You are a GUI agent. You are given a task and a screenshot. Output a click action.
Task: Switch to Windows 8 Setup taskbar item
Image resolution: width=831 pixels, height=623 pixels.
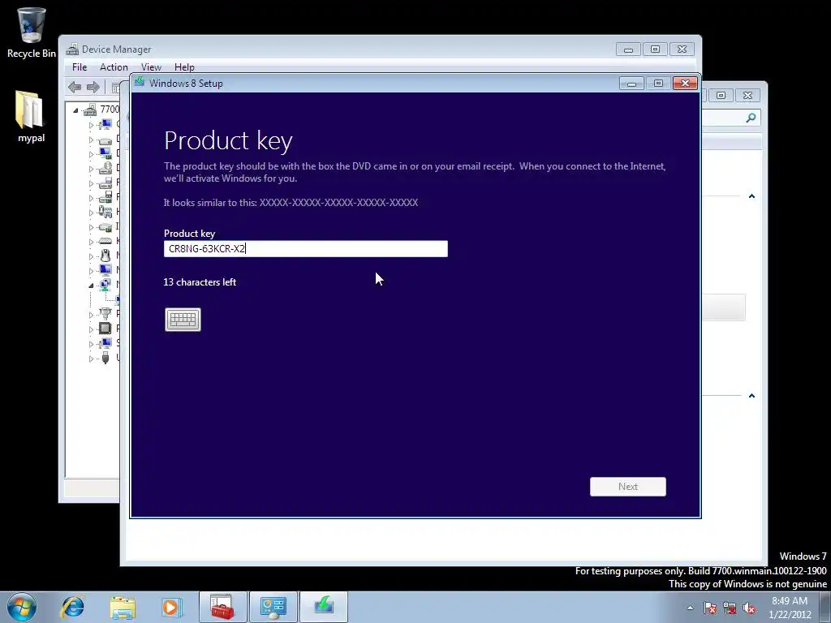click(x=324, y=607)
